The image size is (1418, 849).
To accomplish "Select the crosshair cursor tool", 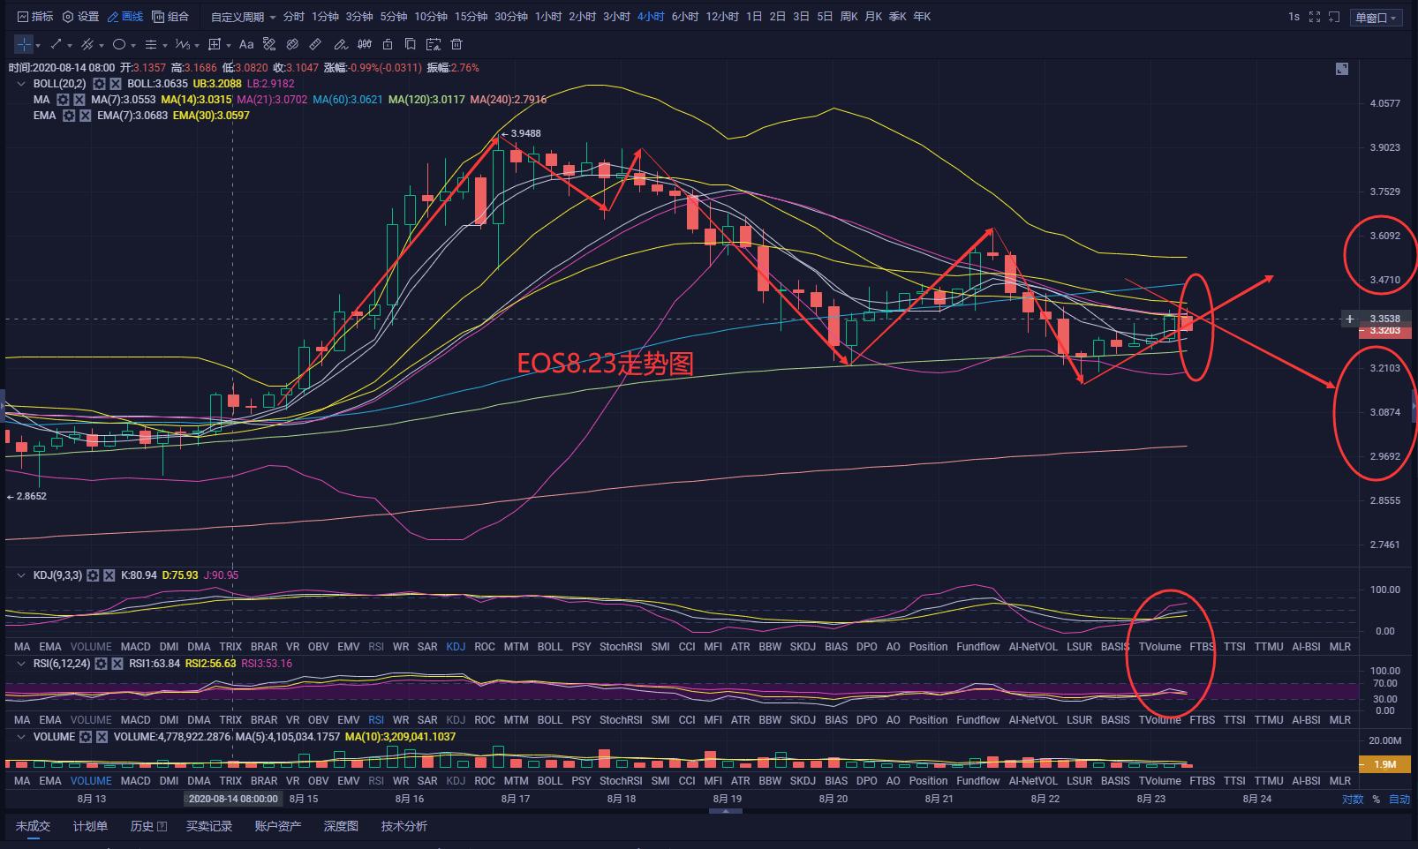I will coord(23,44).
